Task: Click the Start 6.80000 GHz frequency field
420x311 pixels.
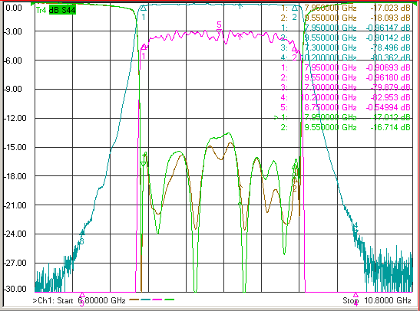Action: pyautogui.click(x=91, y=300)
